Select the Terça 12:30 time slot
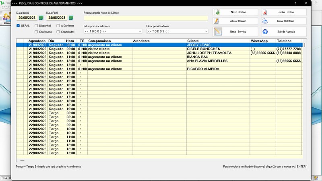Image resolution: width=322 pixels, height=181 pixels. (159, 149)
